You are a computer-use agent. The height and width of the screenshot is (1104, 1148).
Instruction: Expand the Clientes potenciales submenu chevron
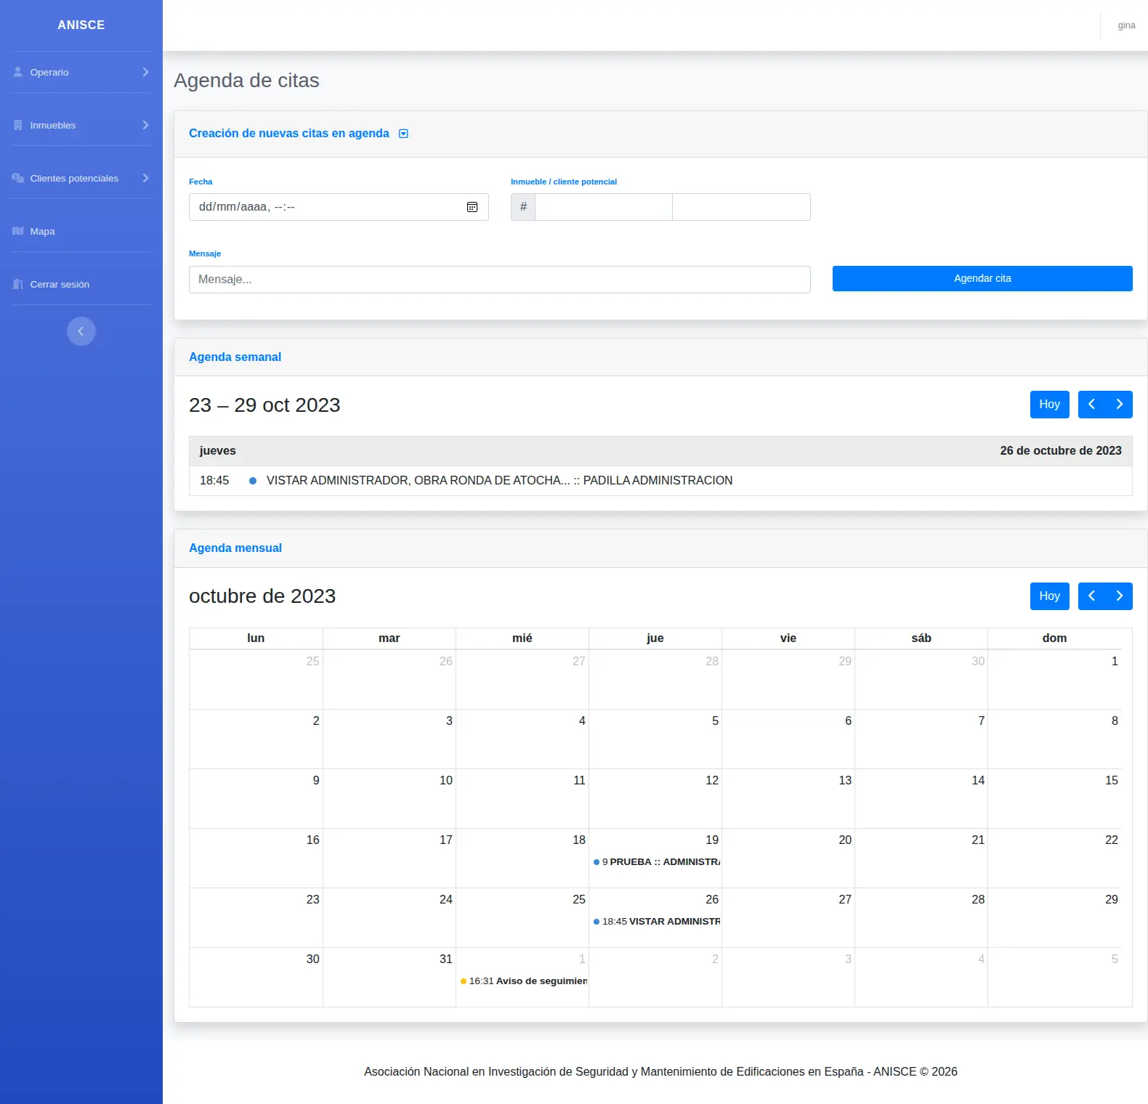pos(145,178)
